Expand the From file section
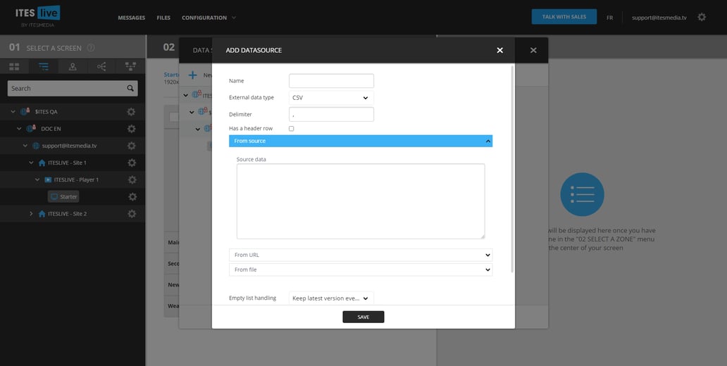The image size is (727, 366). coord(361,270)
